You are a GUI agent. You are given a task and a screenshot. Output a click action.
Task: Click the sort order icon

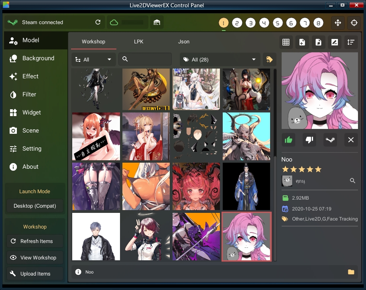[351, 42]
